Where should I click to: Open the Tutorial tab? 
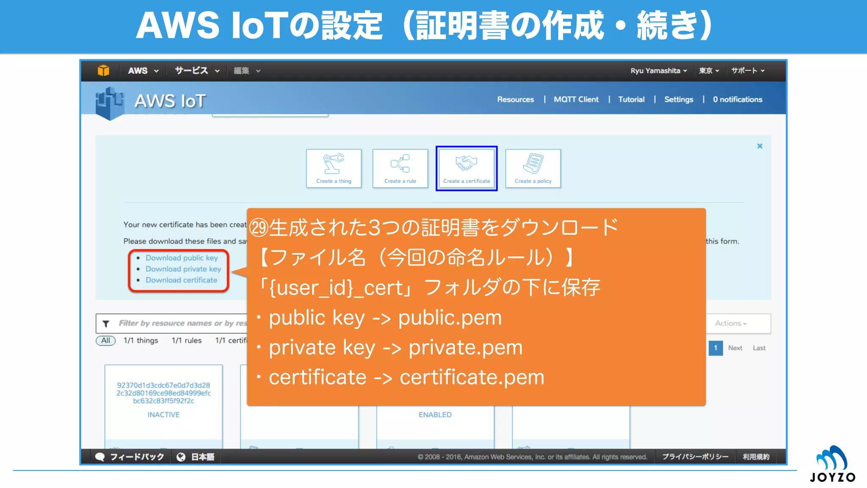631,99
